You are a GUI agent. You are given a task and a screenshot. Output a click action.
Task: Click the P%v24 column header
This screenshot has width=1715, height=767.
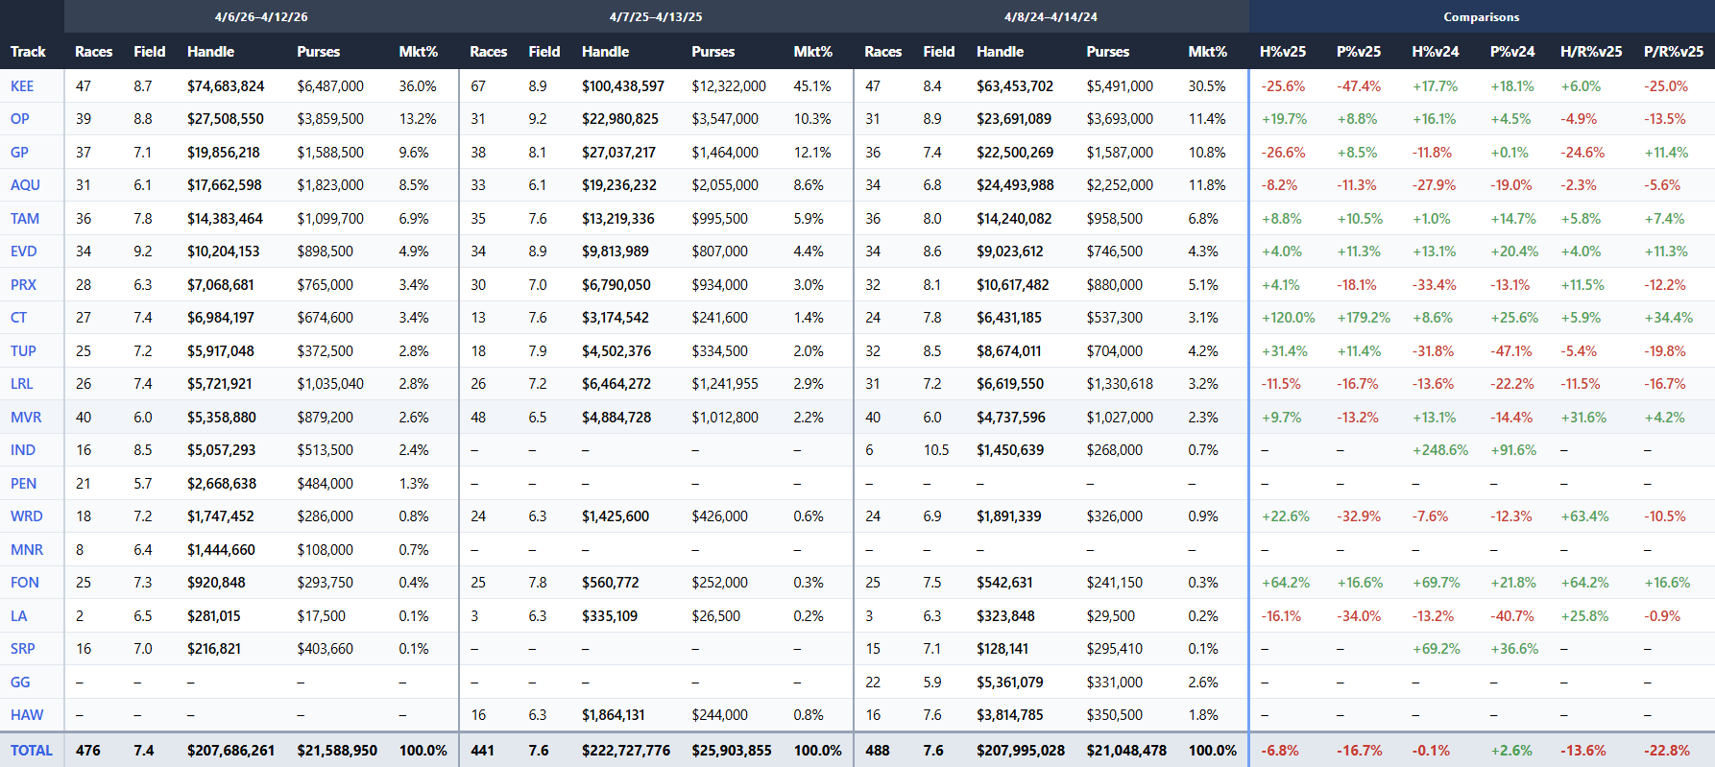(1511, 52)
